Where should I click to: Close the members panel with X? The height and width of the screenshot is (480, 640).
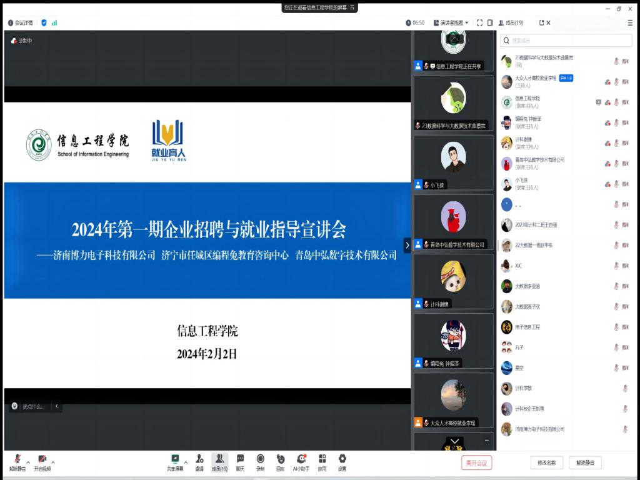549,23
